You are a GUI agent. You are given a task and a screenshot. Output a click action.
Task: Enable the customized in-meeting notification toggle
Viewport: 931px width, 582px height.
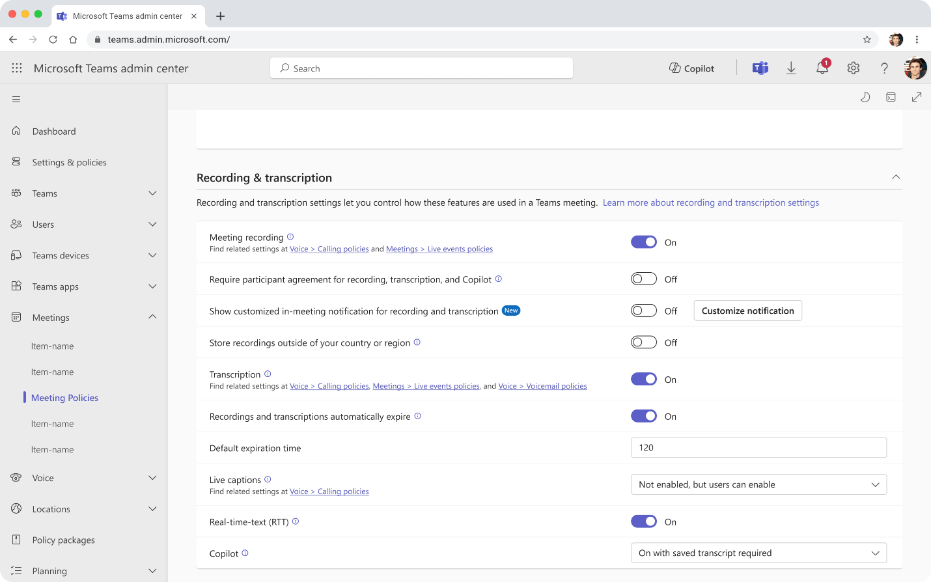pos(644,311)
